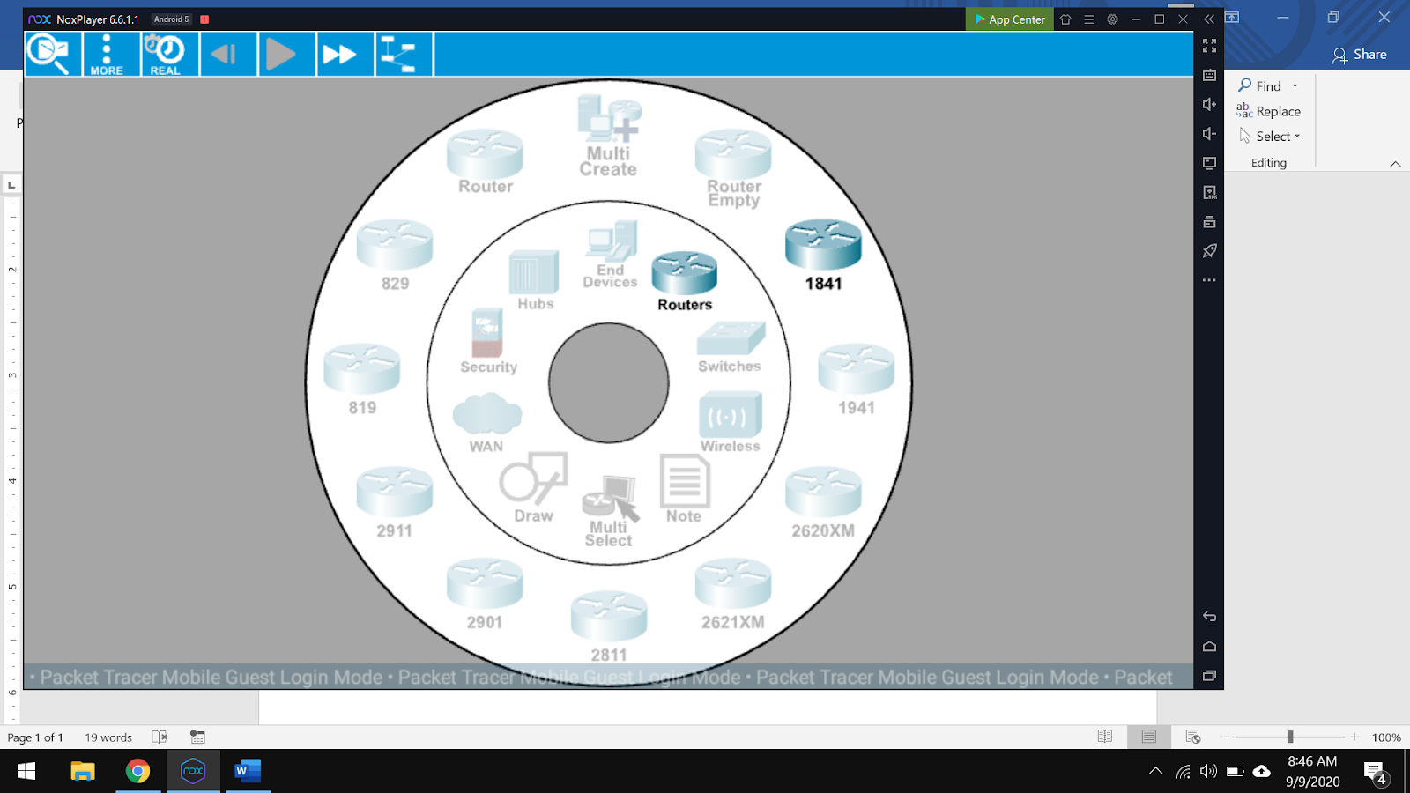Open Nox install APK tool
Image resolution: width=1410 pixels, height=793 pixels.
pyautogui.click(x=1209, y=192)
